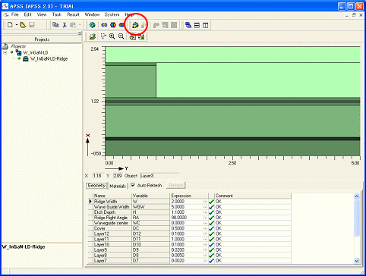Image resolution: width=366 pixels, height=276 pixels.
Task: Open the View menu
Action: coord(42,14)
